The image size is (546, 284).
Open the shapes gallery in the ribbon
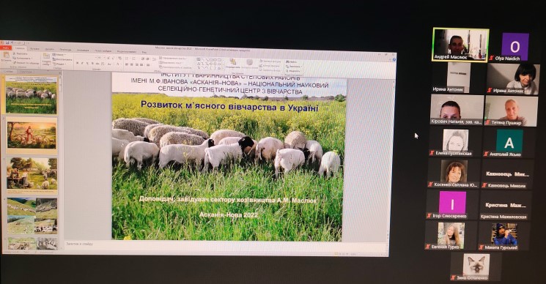[x=210, y=64]
